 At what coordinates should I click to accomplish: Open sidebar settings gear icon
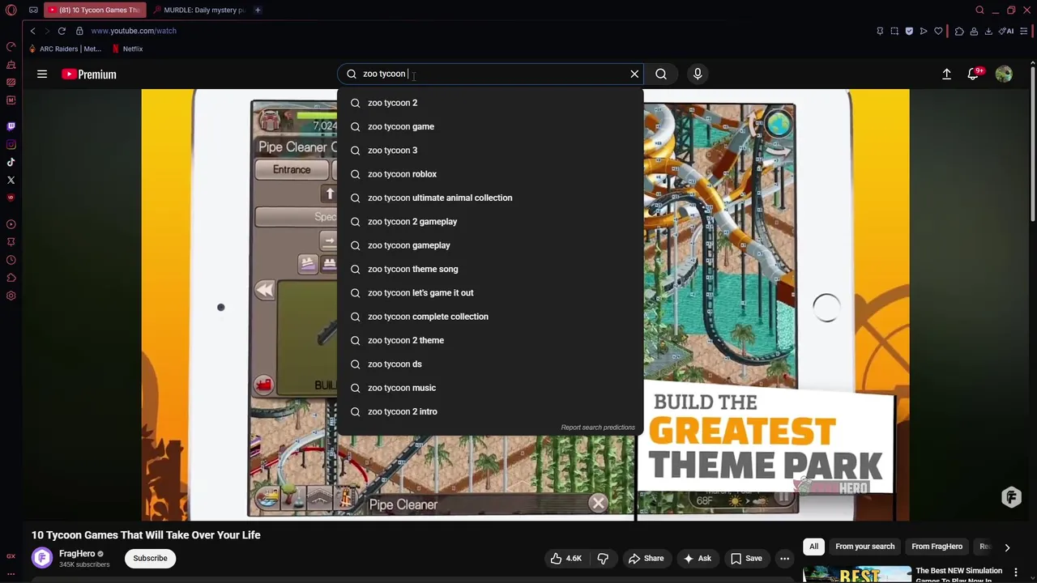pyautogui.click(x=11, y=296)
